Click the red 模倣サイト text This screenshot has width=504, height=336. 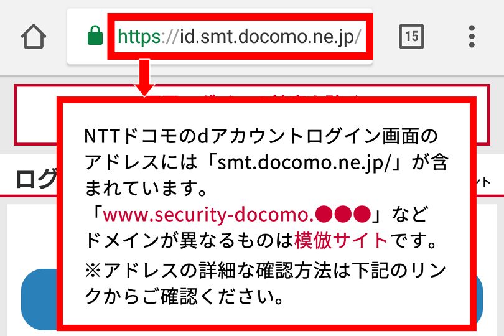pyautogui.click(x=341, y=240)
